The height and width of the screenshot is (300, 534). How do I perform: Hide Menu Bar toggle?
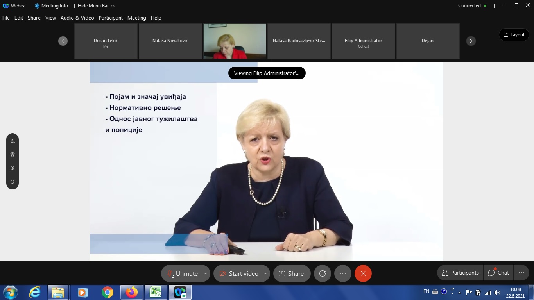[96, 6]
